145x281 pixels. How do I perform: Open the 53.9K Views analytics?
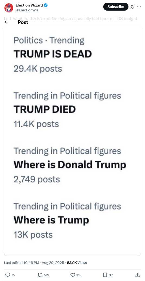click(77, 263)
